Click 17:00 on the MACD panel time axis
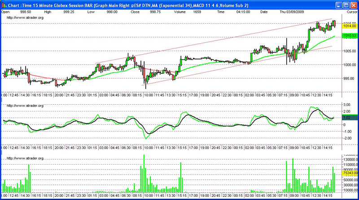359x200 pixels. click(193, 148)
